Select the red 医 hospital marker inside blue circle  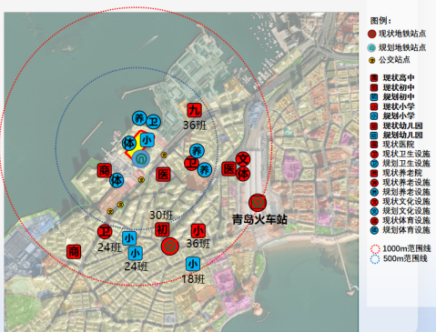tap(163, 175)
